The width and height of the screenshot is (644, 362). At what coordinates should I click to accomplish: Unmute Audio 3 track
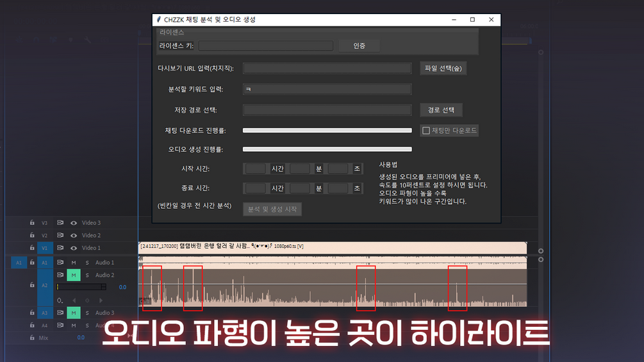74,313
